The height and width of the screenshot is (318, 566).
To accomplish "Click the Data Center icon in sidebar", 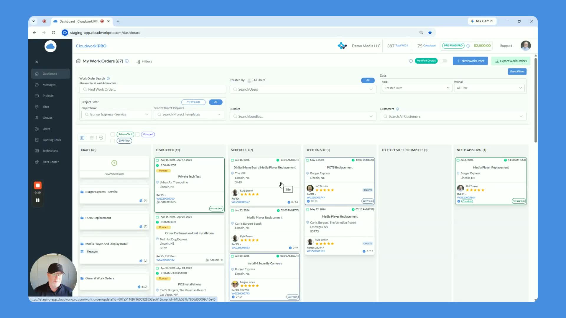I will [x=37, y=162].
